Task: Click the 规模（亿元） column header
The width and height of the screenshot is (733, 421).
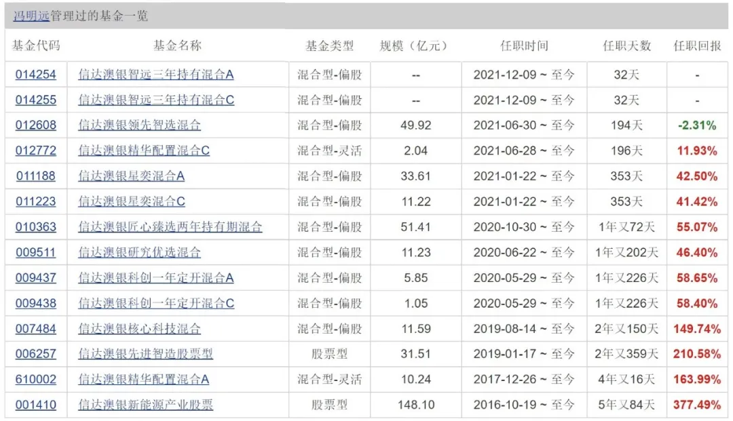Action: [x=415, y=45]
